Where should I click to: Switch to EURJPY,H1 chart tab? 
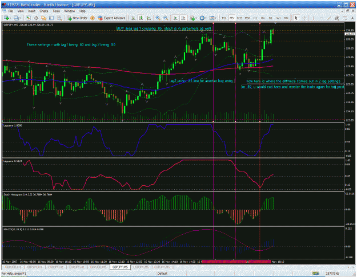click(77, 267)
